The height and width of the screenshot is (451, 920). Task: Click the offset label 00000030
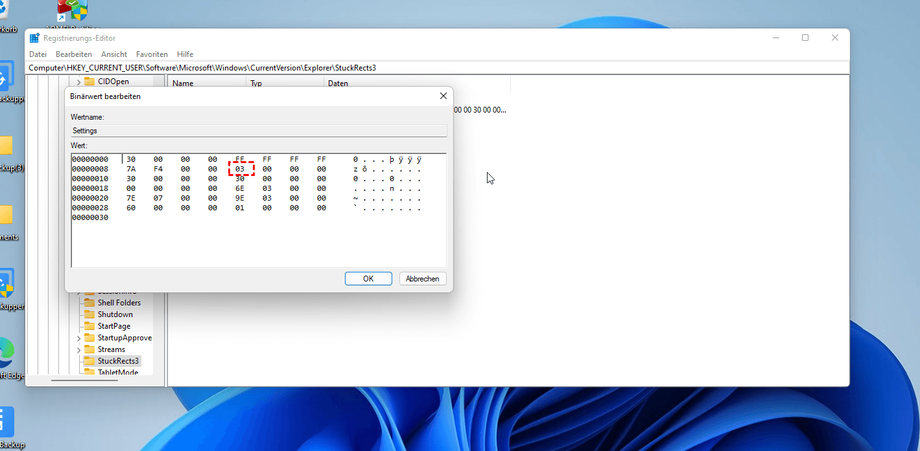90,217
